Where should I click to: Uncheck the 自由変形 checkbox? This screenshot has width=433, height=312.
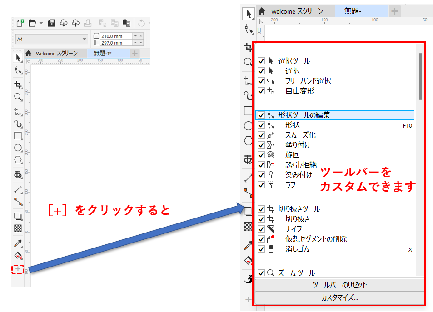click(x=261, y=91)
